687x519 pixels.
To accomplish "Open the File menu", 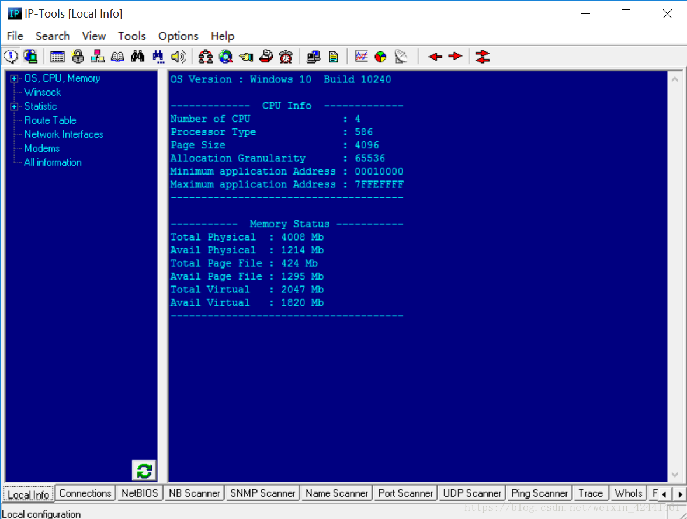I will click(15, 36).
